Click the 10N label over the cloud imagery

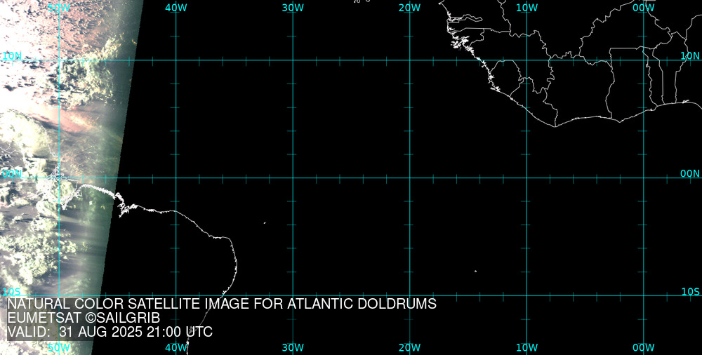[x=12, y=56]
